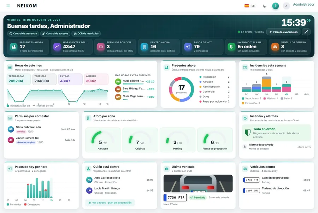
Task: Open the last vehicle camera thumbnail
Action: click(198, 183)
